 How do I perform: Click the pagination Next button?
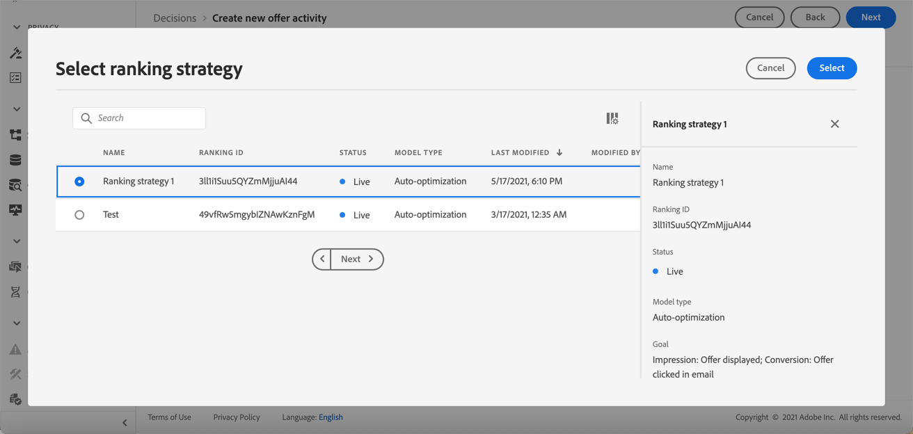[x=357, y=259]
